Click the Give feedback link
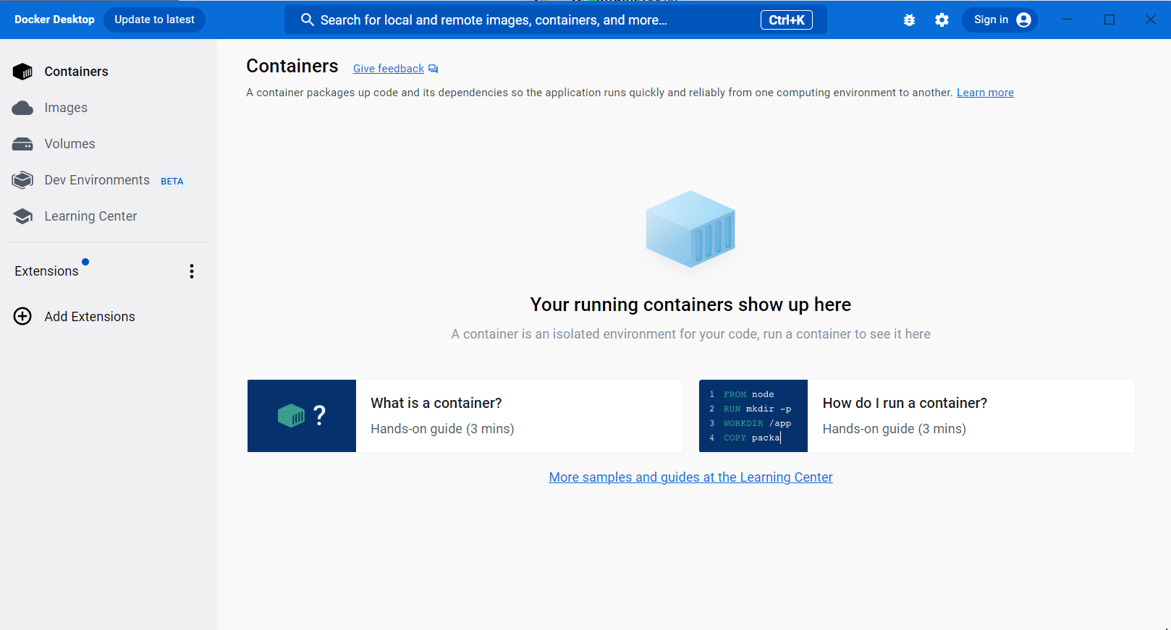This screenshot has width=1171, height=630. coord(389,69)
